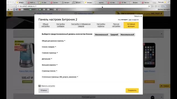The image size is (177, 99).
Task: Switch to the MVP browser tab
Action: 32,2
